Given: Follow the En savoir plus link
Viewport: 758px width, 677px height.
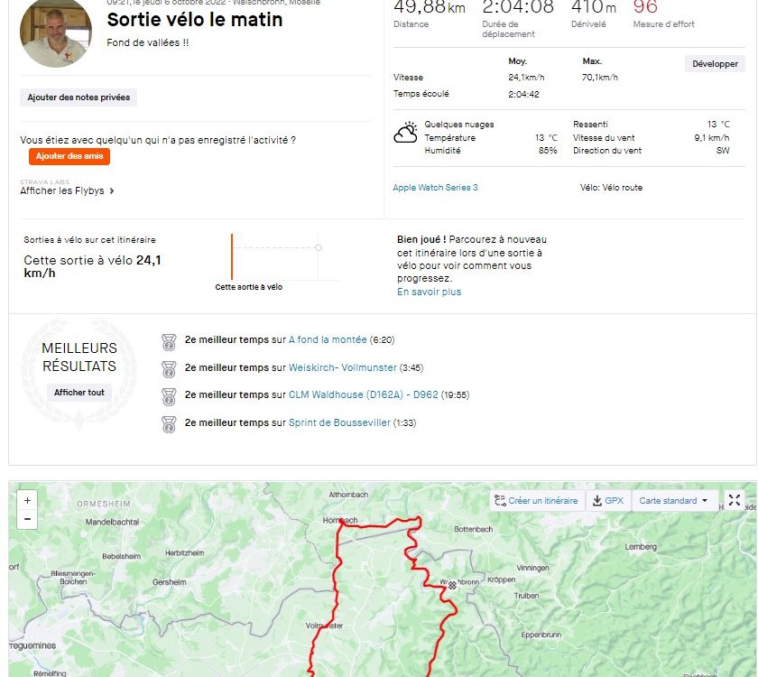Looking at the screenshot, I should click(430, 292).
